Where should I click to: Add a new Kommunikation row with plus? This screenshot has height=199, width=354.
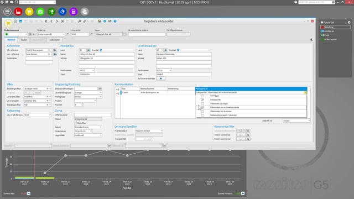(117, 90)
